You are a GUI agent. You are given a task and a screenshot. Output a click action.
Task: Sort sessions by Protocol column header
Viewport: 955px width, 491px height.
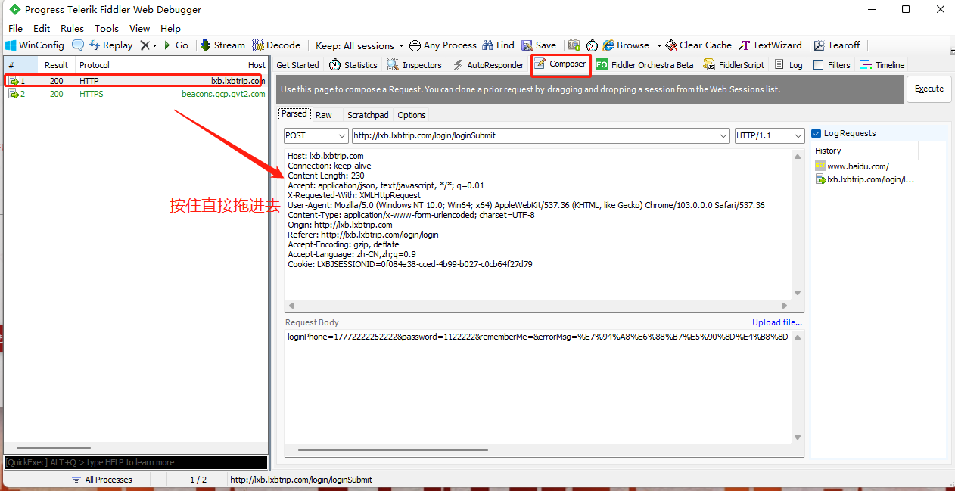tap(95, 65)
